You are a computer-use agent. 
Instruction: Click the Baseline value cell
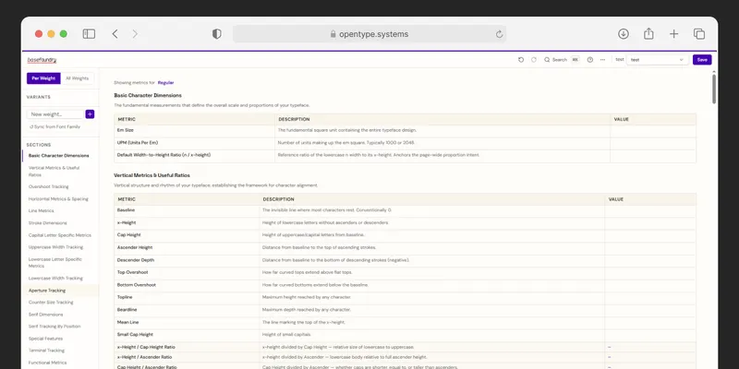pos(650,211)
